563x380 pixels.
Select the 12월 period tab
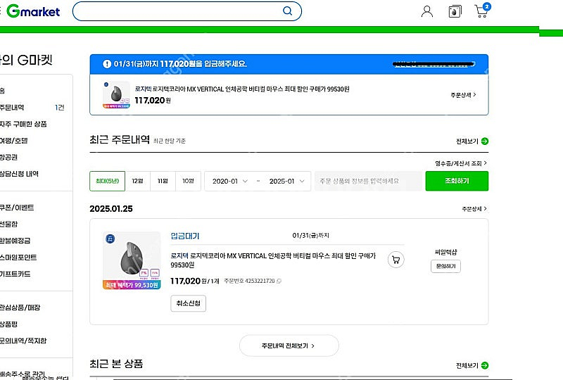click(137, 181)
